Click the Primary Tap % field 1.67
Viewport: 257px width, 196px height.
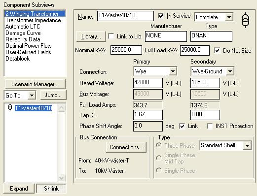click(x=148, y=115)
